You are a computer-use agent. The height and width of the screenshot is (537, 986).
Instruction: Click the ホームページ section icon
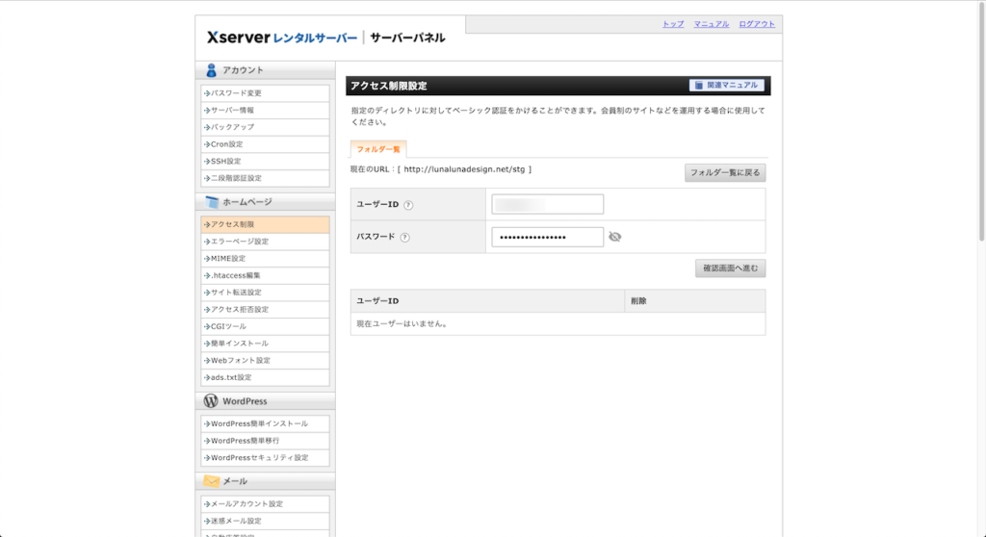(212, 202)
